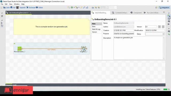The height and width of the screenshot is (96, 171).
Task: Click the Integration perspective button
Action: click(164, 7)
